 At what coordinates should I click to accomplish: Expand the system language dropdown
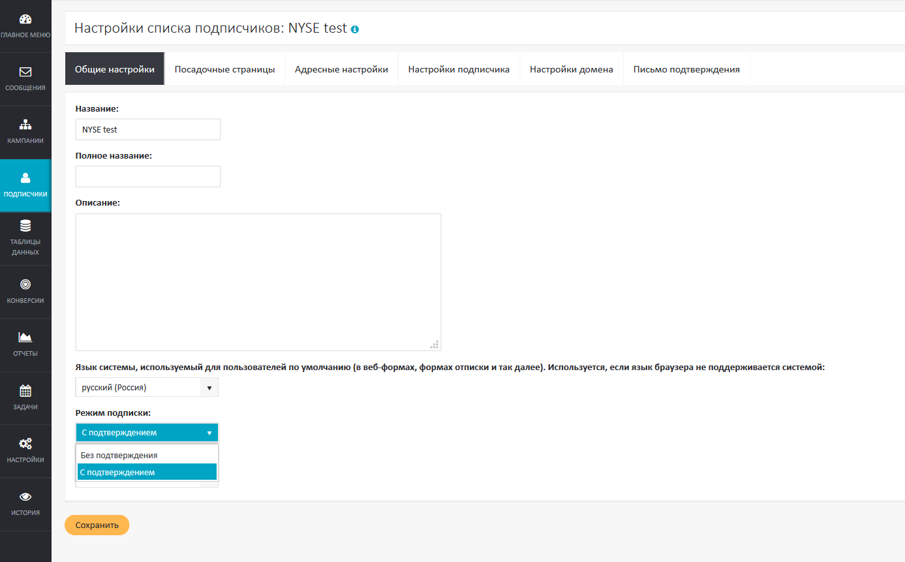coord(147,388)
